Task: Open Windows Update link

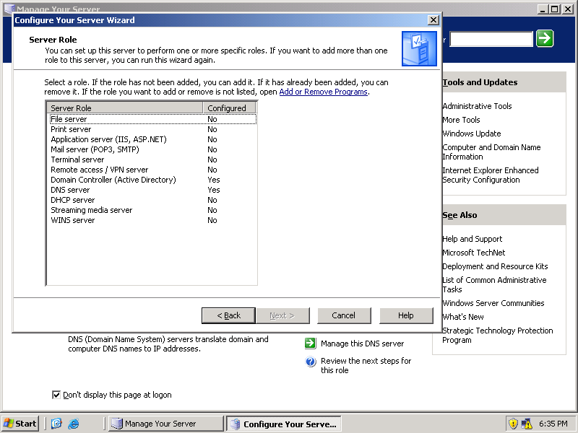Action: coord(472,134)
